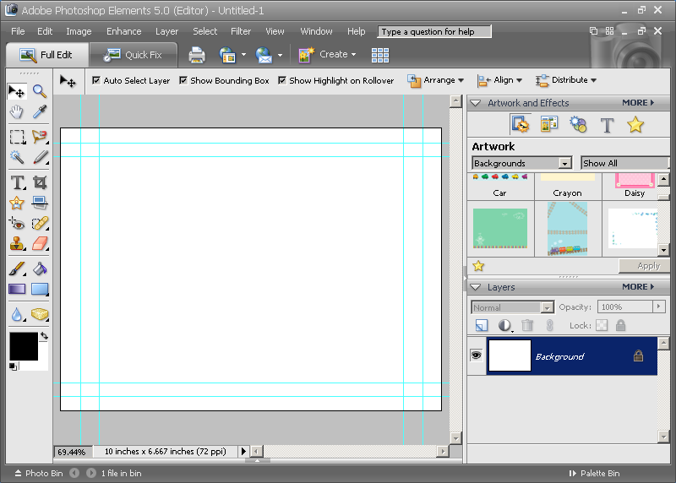Viewport: 676px width, 483px height.
Task: Select the Move tool in toolbox
Action: pyautogui.click(x=17, y=91)
